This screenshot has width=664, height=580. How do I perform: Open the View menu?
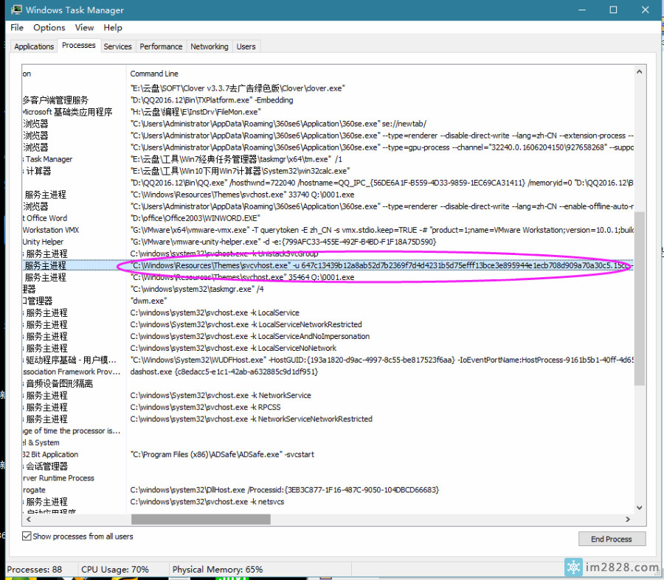tap(85, 27)
